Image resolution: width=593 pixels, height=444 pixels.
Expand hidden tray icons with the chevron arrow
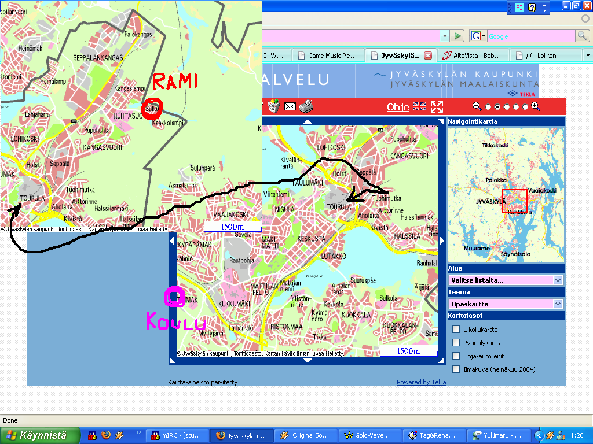point(539,435)
